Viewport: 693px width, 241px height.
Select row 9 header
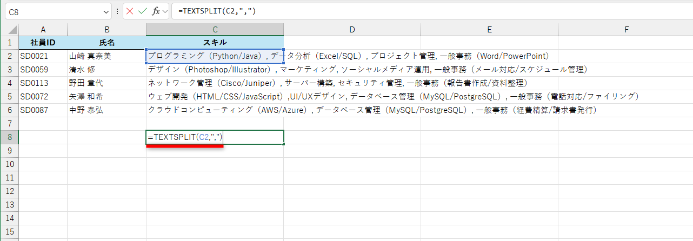click(x=9, y=151)
